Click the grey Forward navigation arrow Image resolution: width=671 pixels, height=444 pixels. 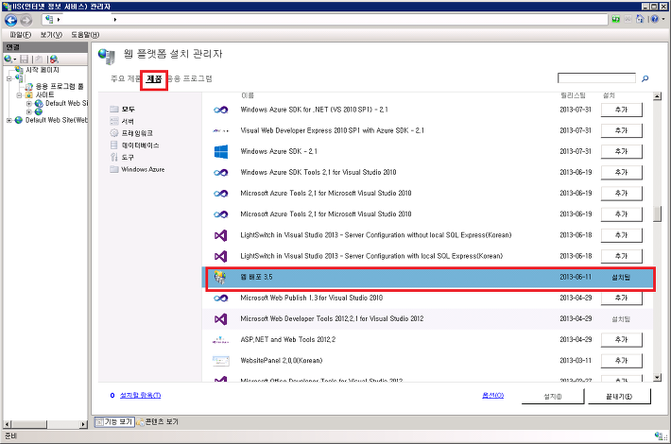coord(26,20)
